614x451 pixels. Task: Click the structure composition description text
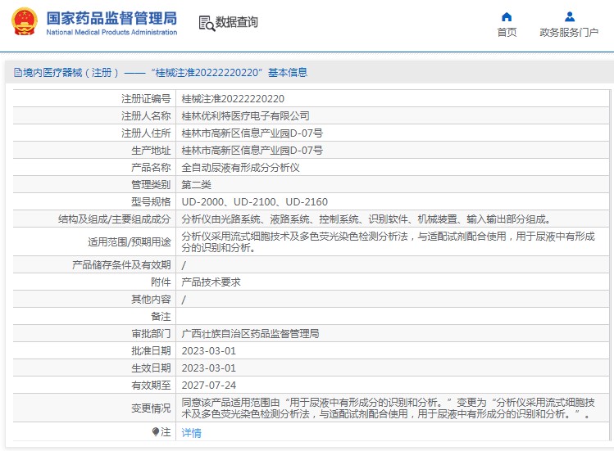pos(366,219)
